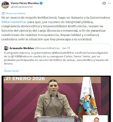Image resolution: width=113 pixels, height=122 pixels.
Task: Click the @vaniaperezmor handle
Action: pyautogui.click(x=22, y=7)
